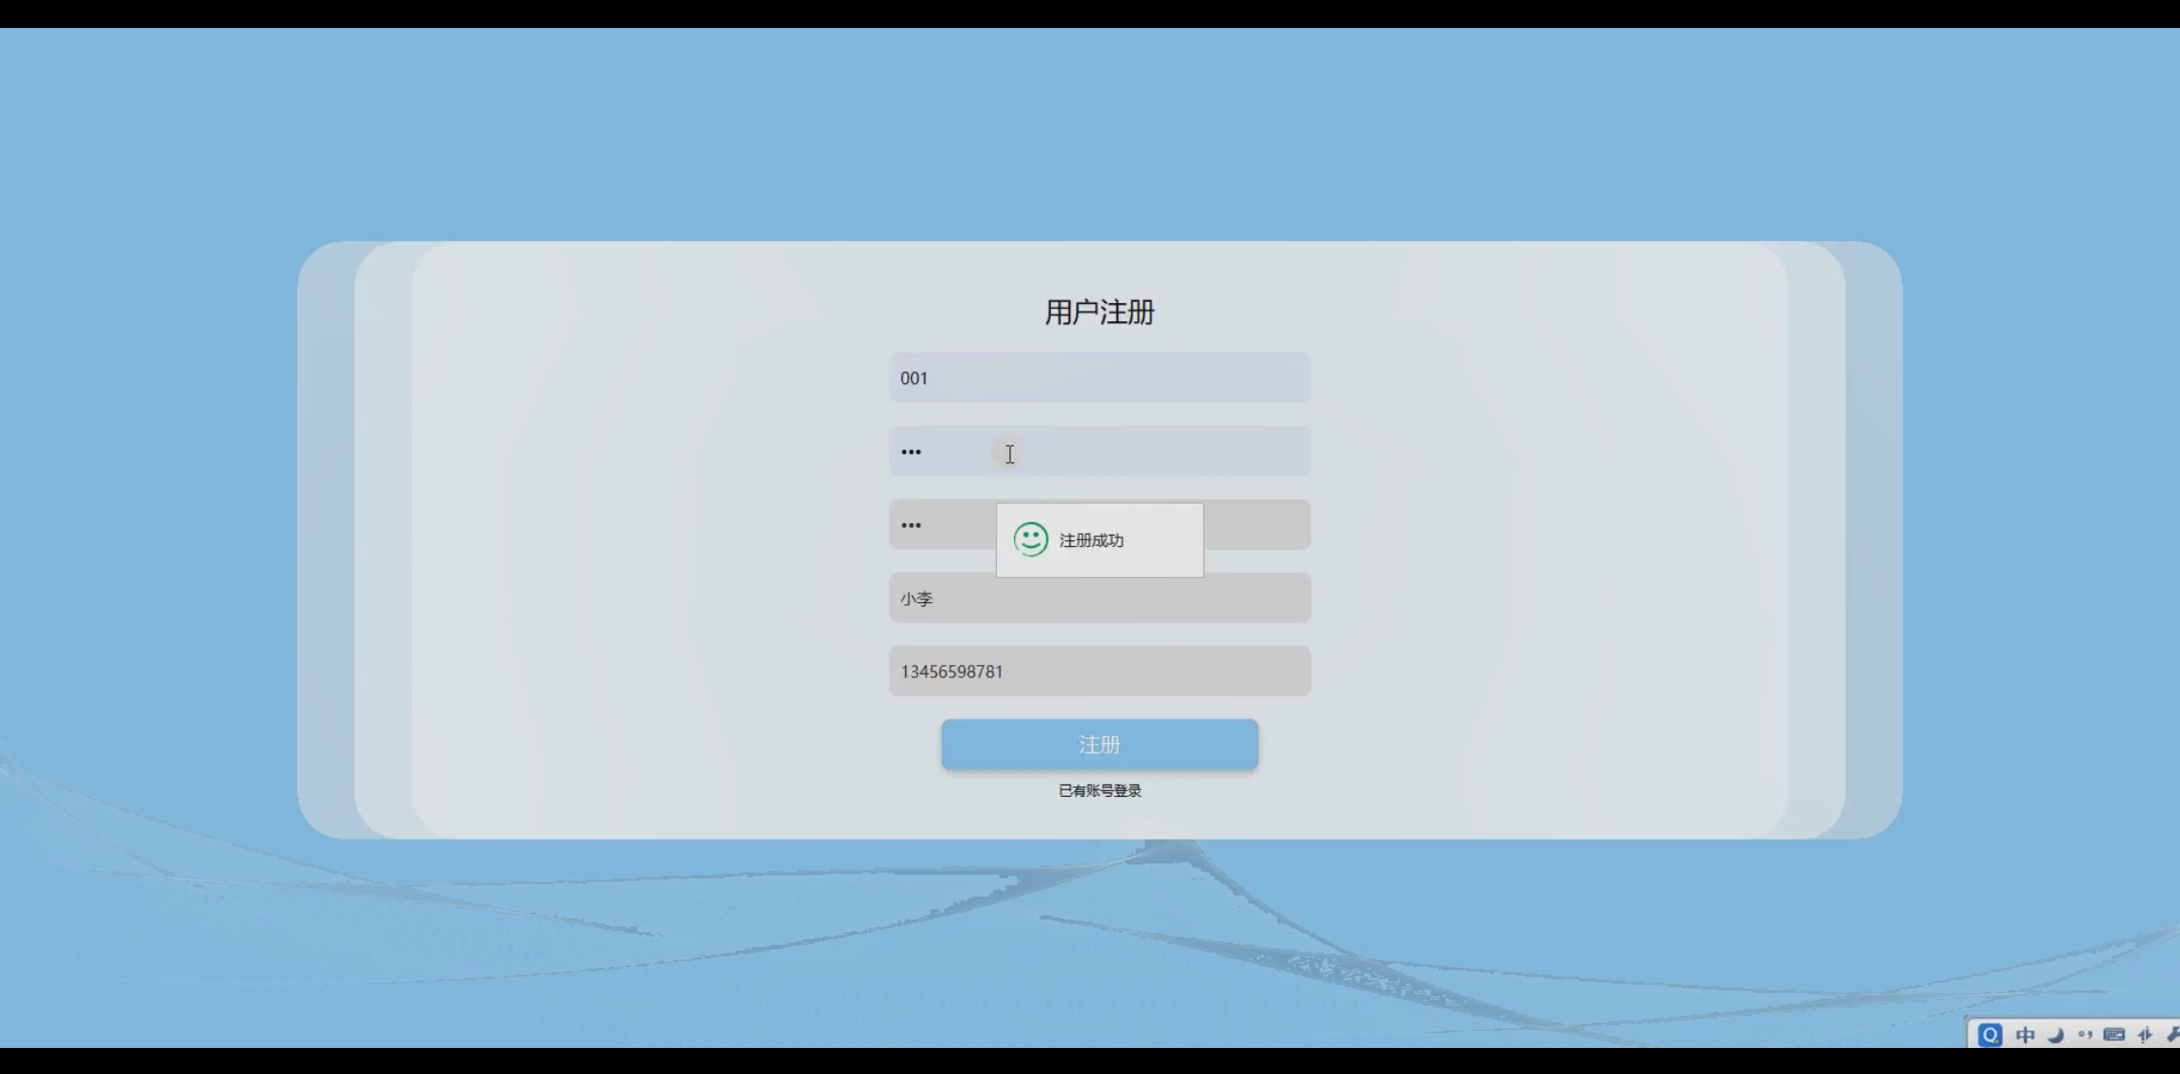Viewport: 2180px width, 1074px height.
Task: Open the IME wrench settings icon
Action: 2172,1035
